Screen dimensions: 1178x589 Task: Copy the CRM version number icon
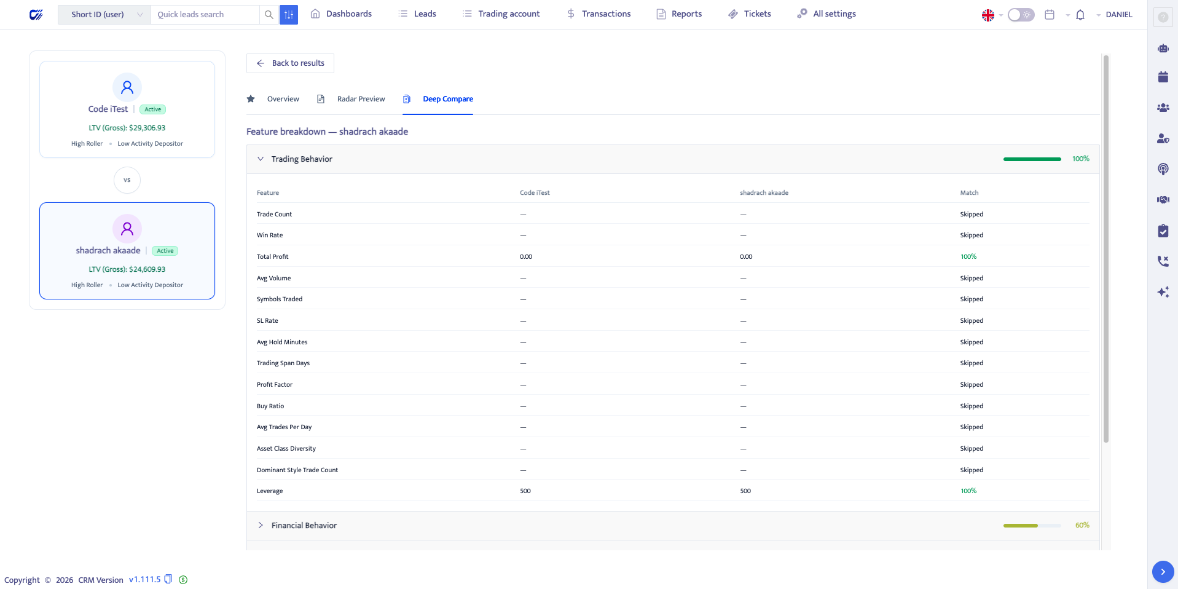(x=168, y=579)
